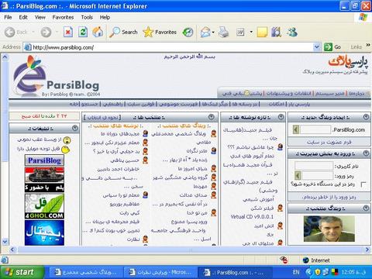Click the Windows start button

click(22, 272)
